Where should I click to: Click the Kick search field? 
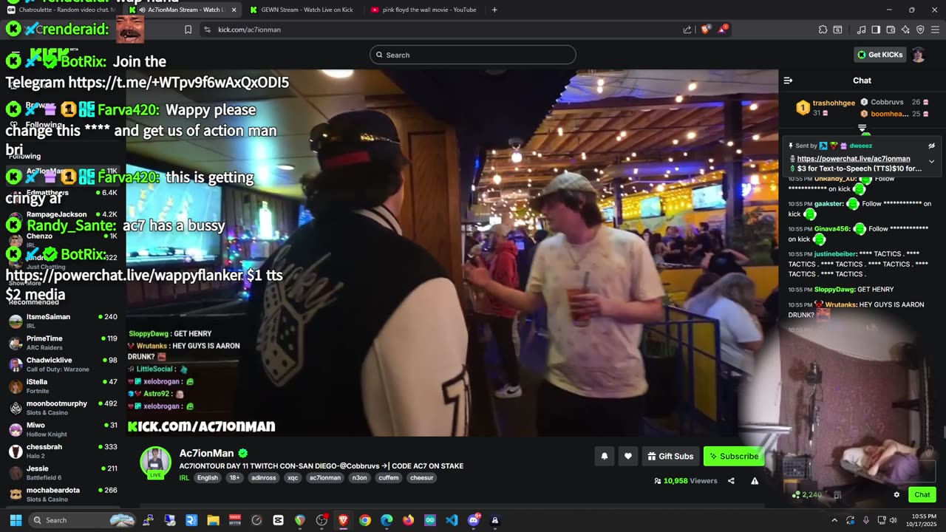[x=473, y=55]
